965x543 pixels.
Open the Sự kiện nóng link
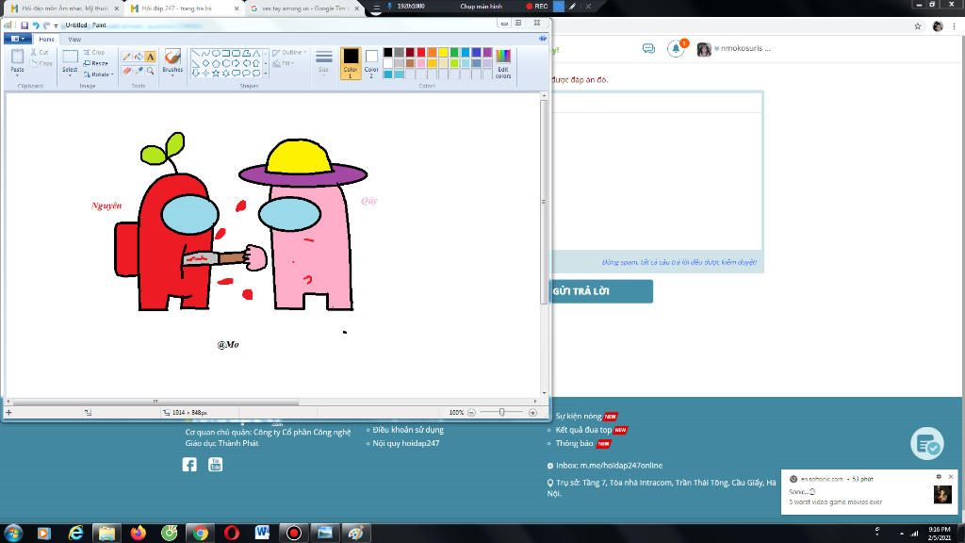coord(579,416)
